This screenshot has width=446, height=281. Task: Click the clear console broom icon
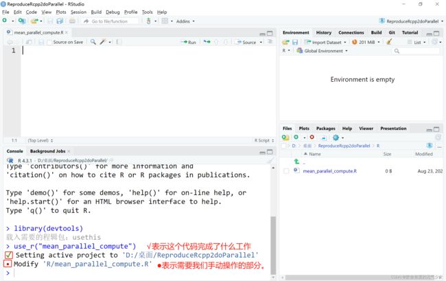tap(270, 161)
